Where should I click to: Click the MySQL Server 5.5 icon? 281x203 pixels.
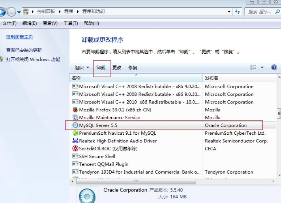pos(75,125)
